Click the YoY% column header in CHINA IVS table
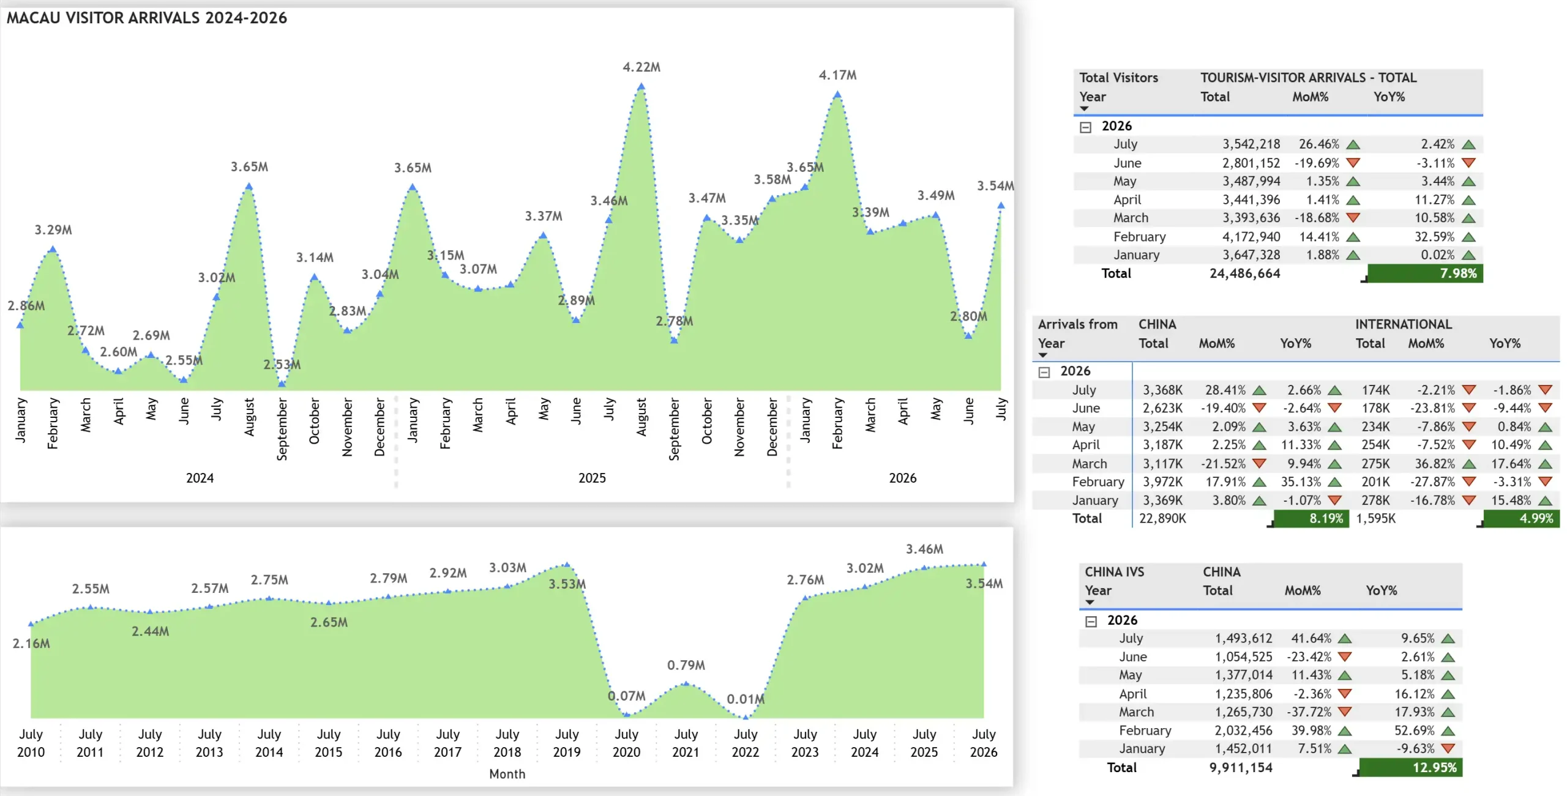 (x=1381, y=591)
